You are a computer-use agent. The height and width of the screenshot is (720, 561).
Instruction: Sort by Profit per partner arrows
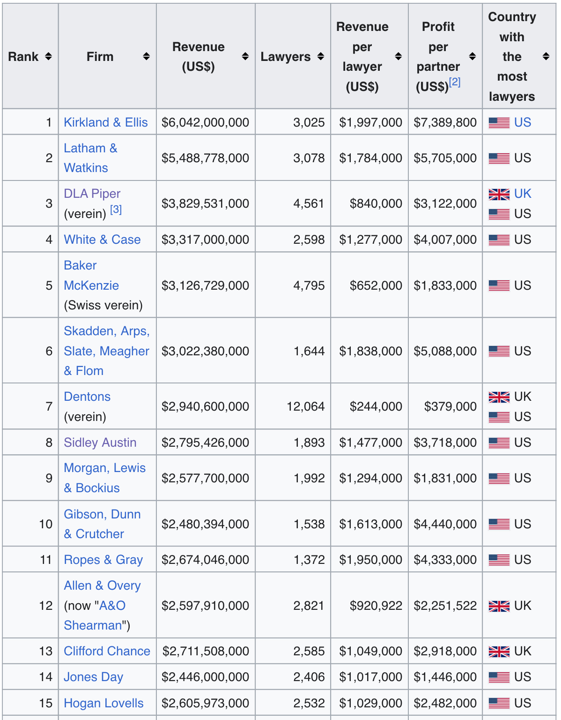click(x=472, y=57)
